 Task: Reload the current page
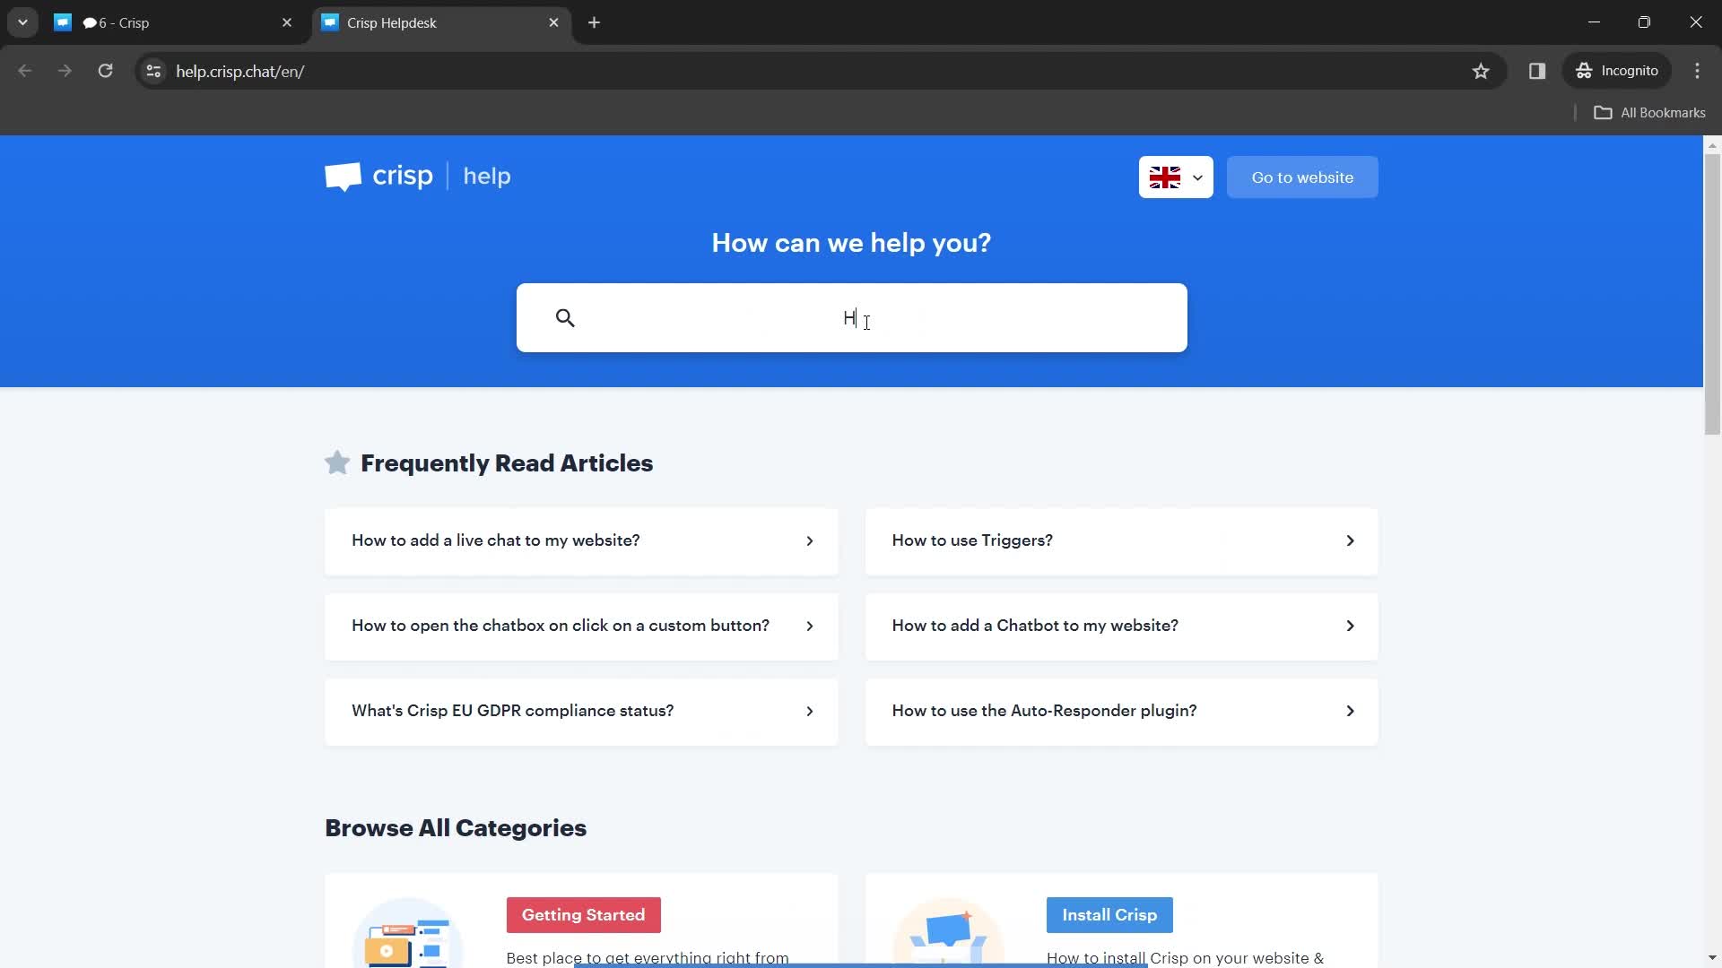click(x=105, y=71)
